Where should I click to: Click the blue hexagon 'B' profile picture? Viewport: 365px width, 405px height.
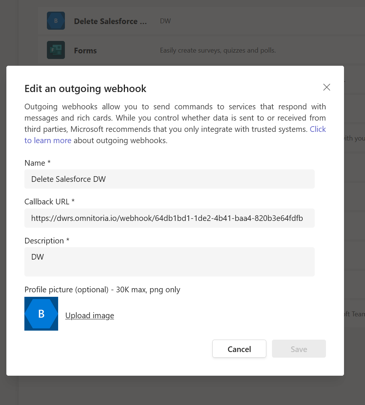[41, 314]
